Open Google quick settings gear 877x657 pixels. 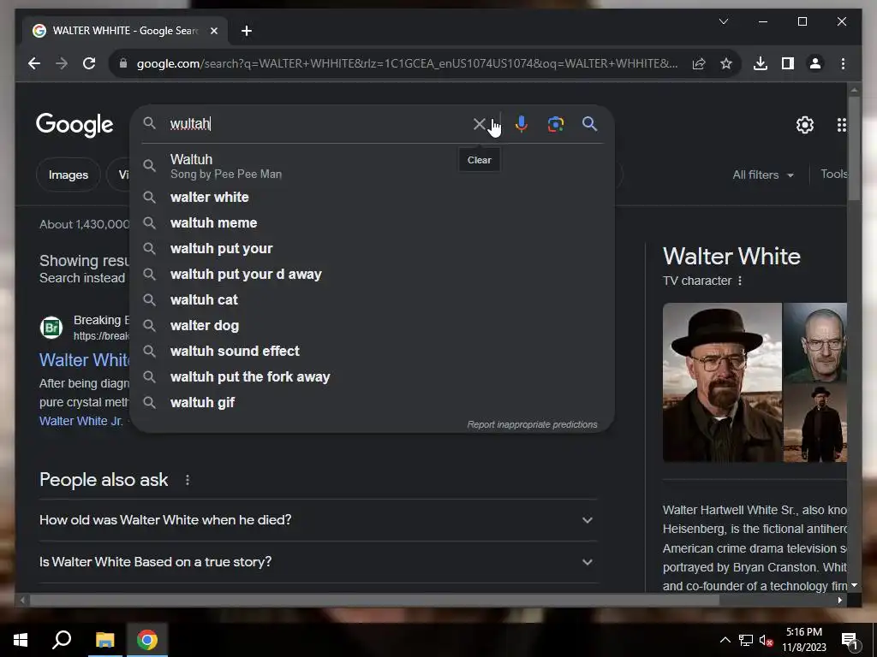click(805, 125)
